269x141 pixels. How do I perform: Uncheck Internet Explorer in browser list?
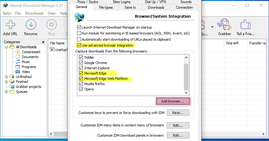pyautogui.click(x=81, y=68)
